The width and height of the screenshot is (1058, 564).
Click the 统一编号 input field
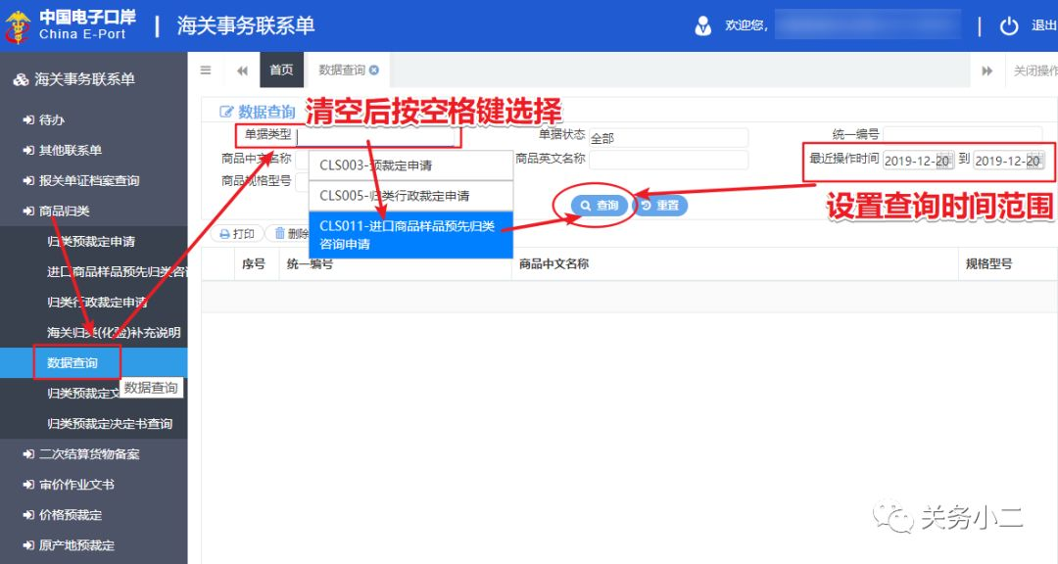pos(962,134)
